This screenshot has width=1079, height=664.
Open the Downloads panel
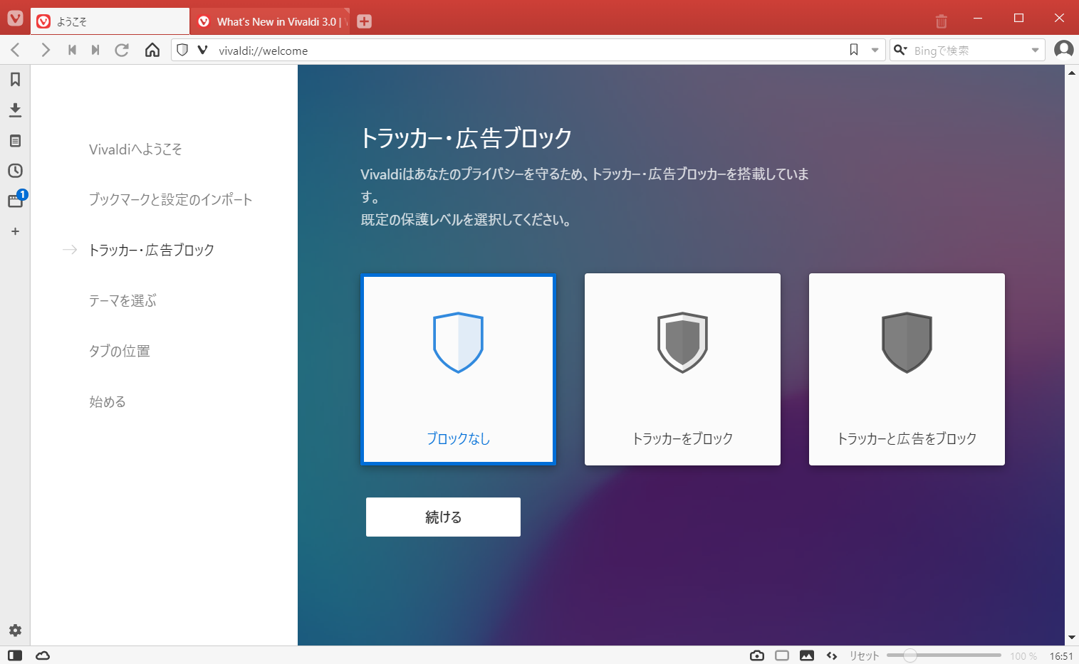coord(15,110)
